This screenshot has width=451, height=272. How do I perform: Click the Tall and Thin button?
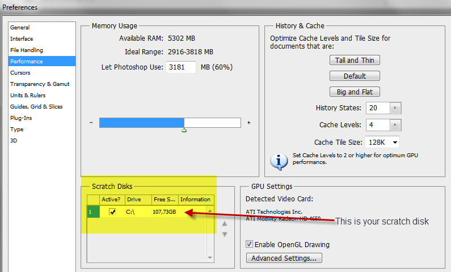pos(354,61)
